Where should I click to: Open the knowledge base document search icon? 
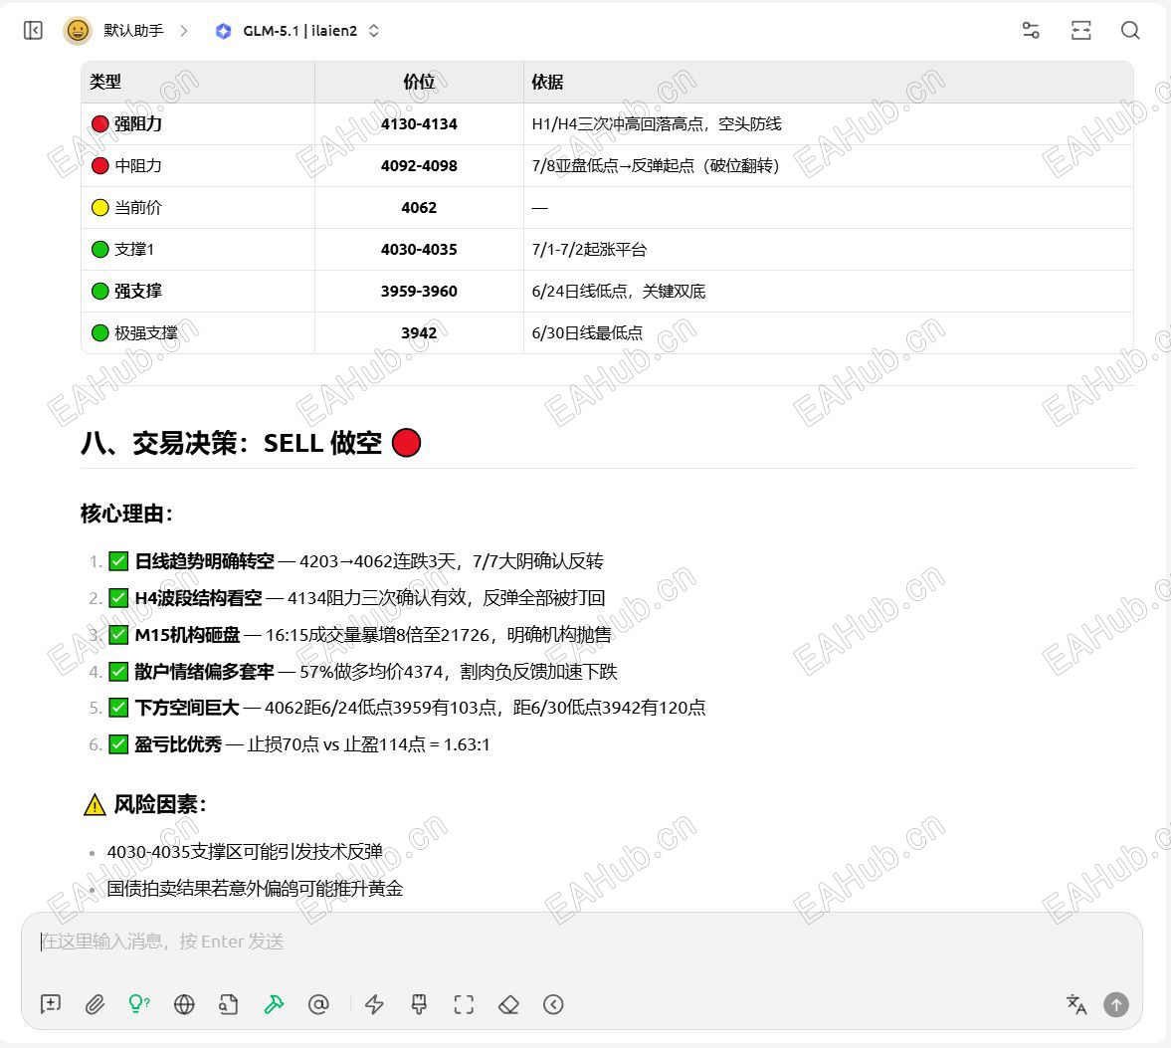coord(229,1004)
